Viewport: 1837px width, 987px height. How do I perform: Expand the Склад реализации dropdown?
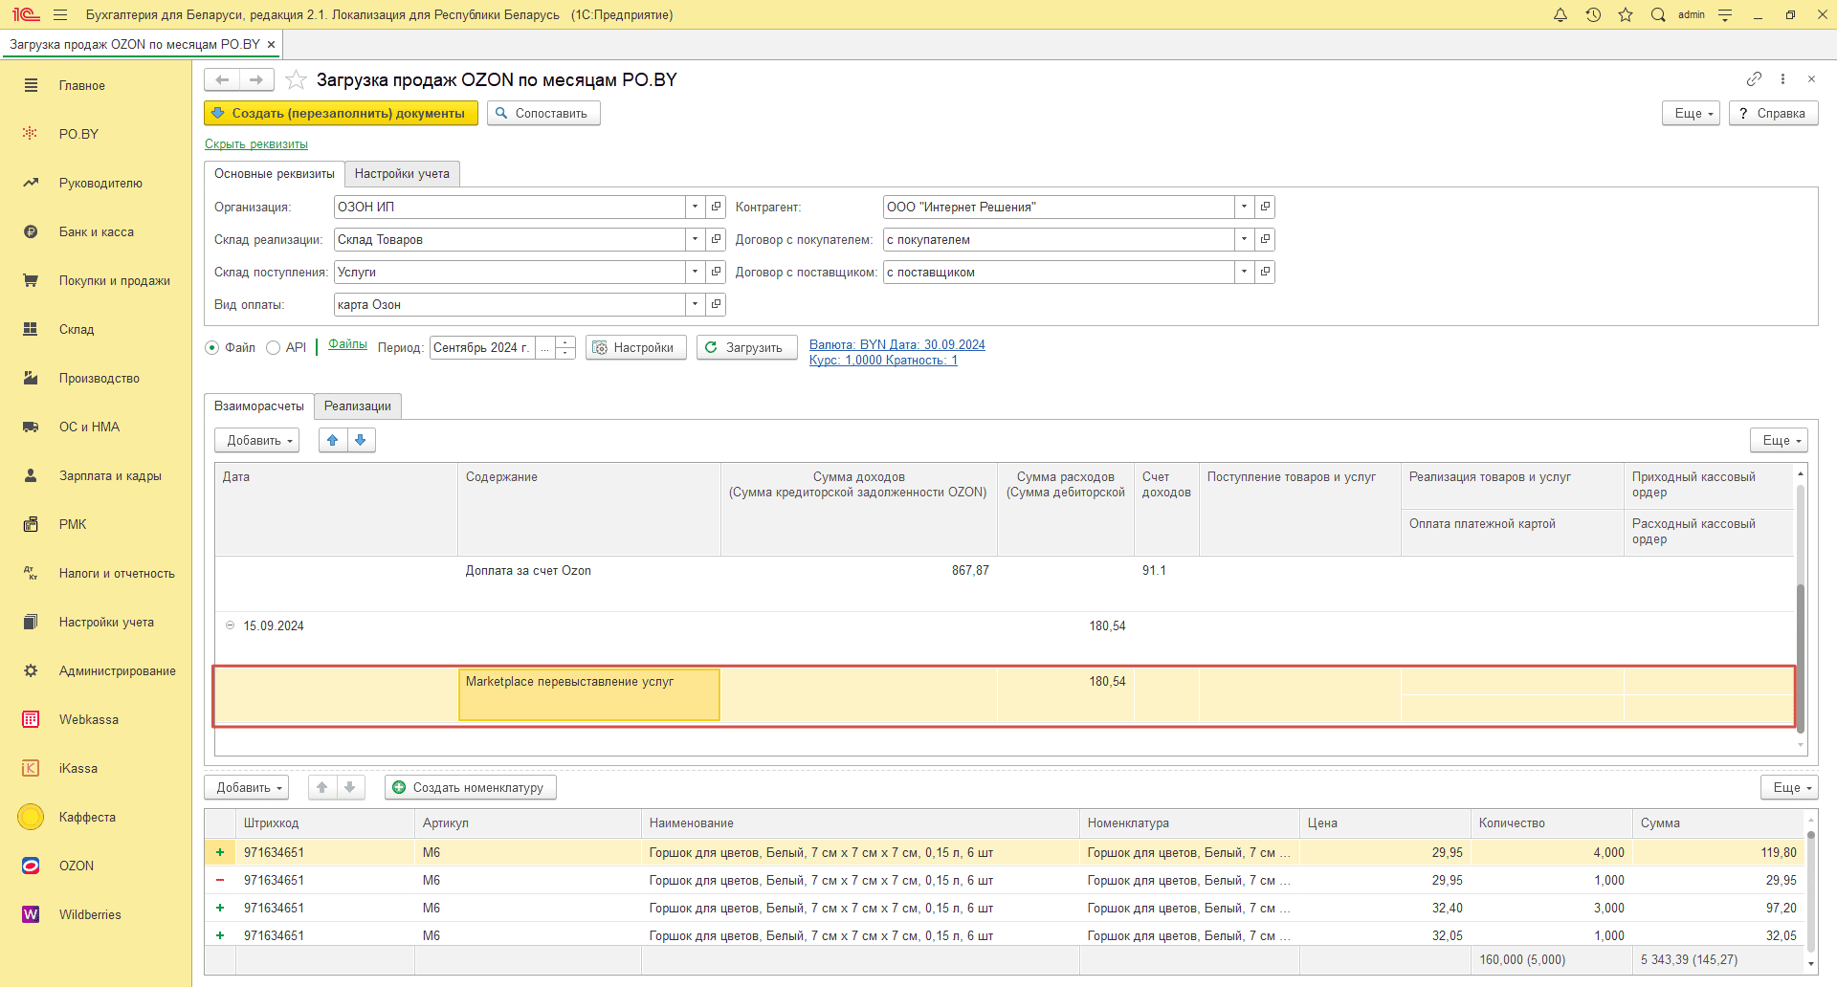(696, 239)
